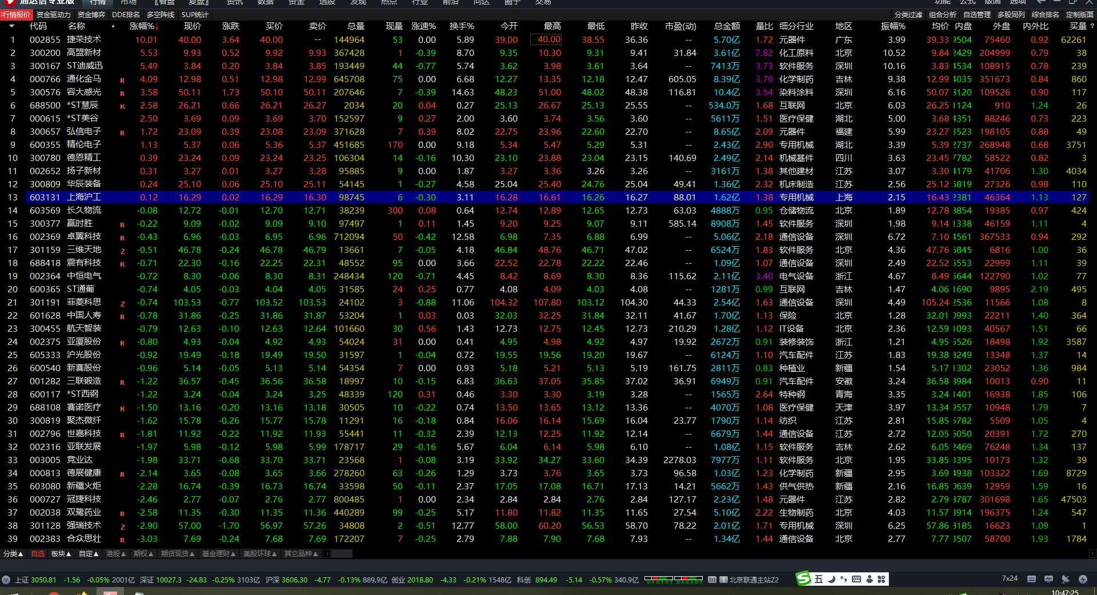
Task: Click the 分类过滤 filter button
Action: click(x=908, y=14)
